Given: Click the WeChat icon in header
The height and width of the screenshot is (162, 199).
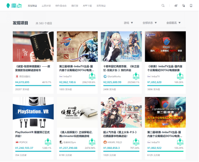Looking at the screenshot, I should coord(184,6).
